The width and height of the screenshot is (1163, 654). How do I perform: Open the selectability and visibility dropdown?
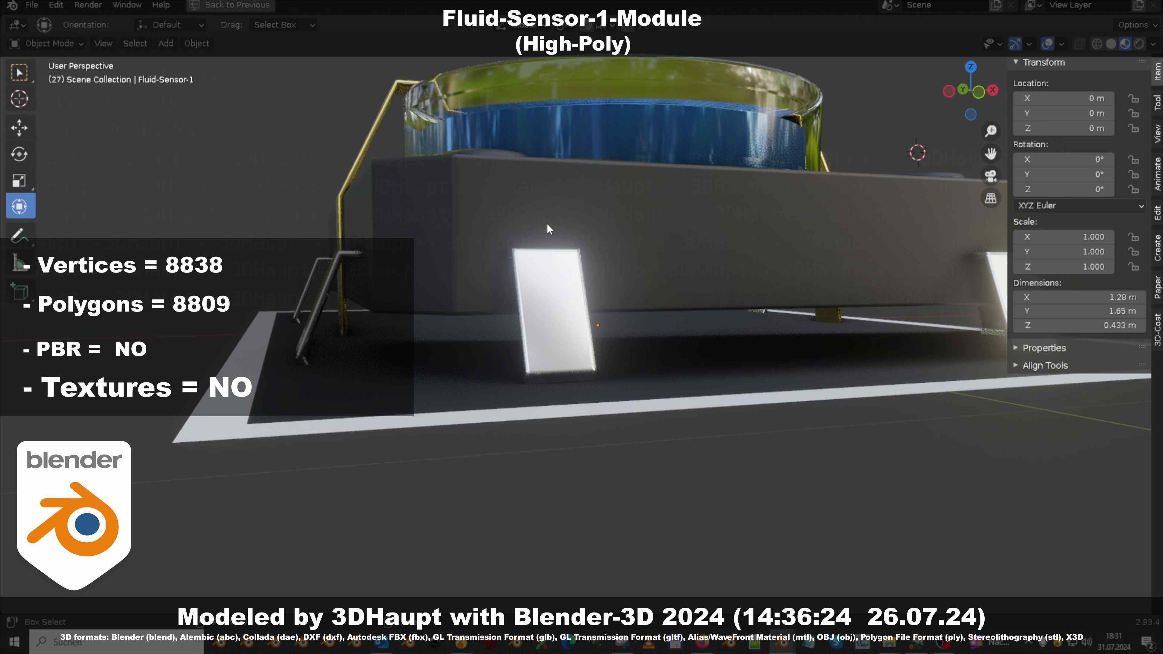click(x=992, y=44)
